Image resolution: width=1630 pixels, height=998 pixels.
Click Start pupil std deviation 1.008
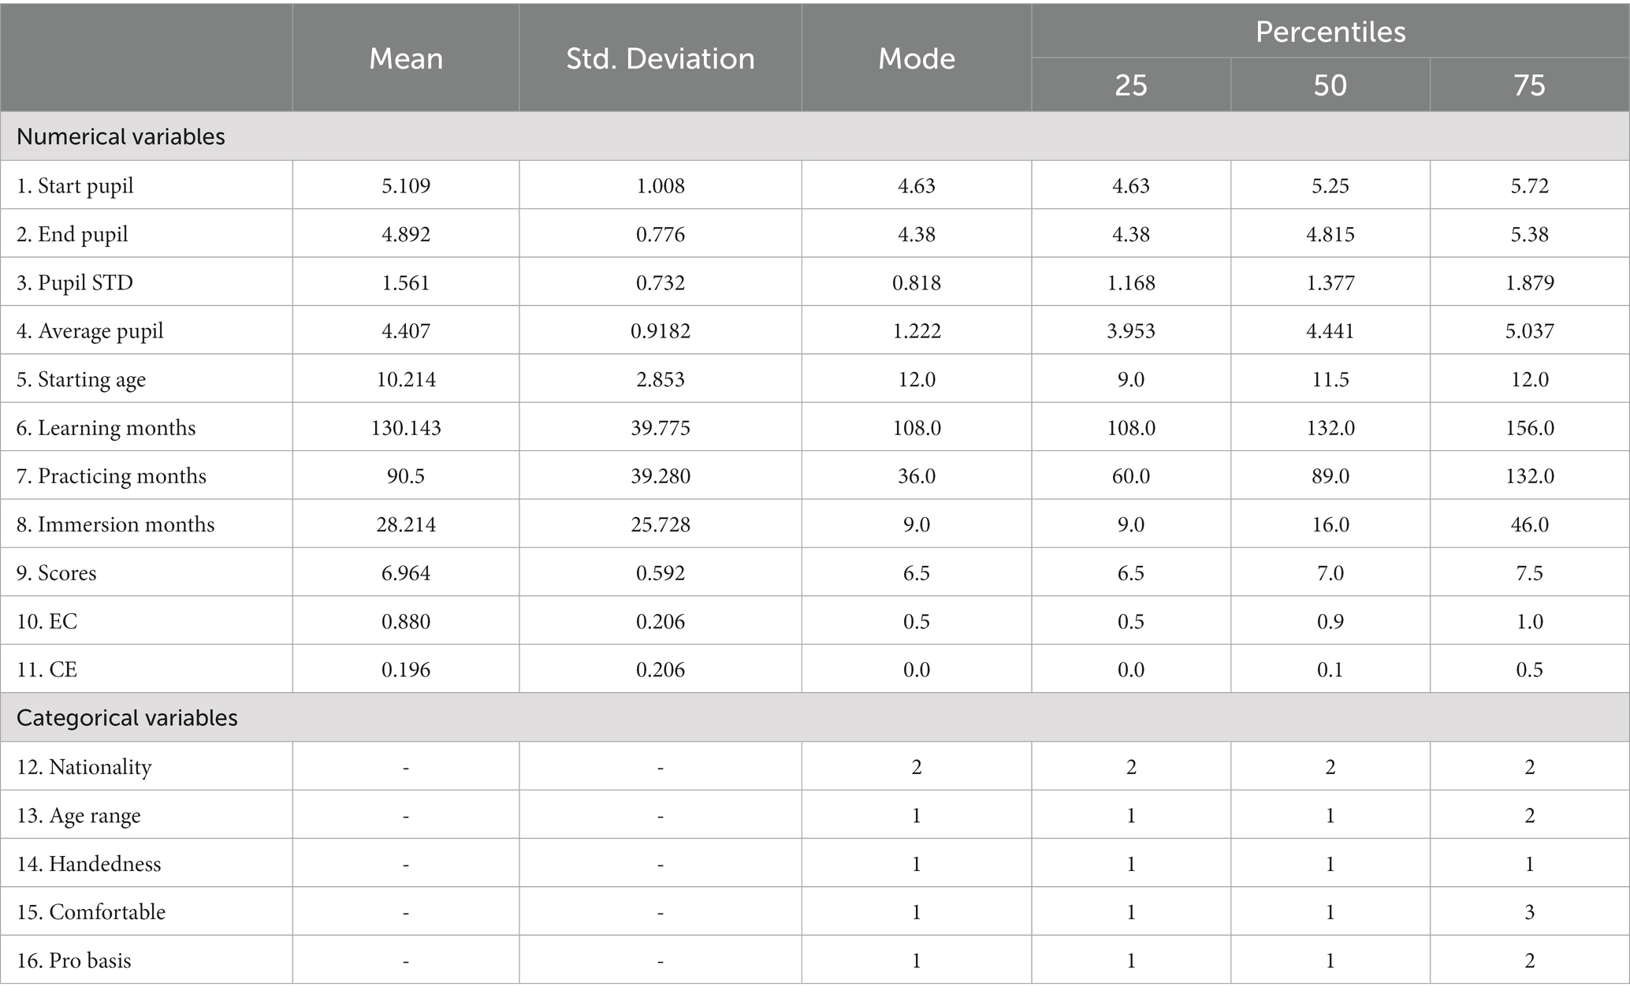661,186
